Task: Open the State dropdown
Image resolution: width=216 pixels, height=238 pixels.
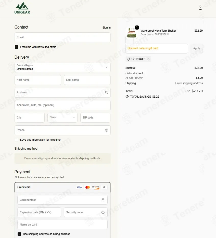Action: 62,117
